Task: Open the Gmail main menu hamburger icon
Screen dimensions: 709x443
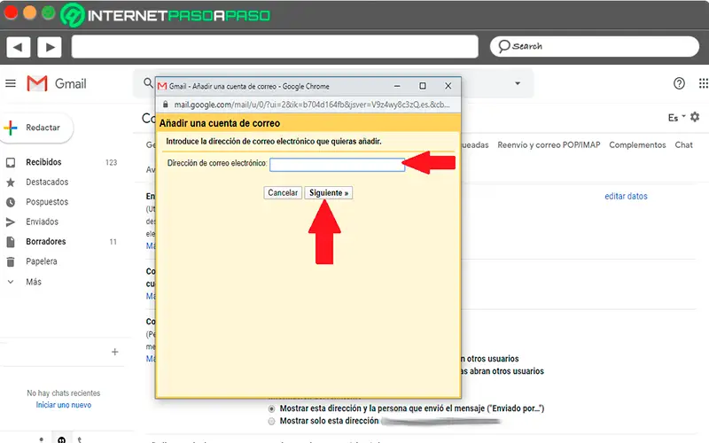Action: [11, 83]
